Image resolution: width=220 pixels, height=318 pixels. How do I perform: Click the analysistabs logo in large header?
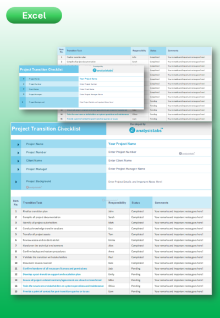(x=146, y=130)
